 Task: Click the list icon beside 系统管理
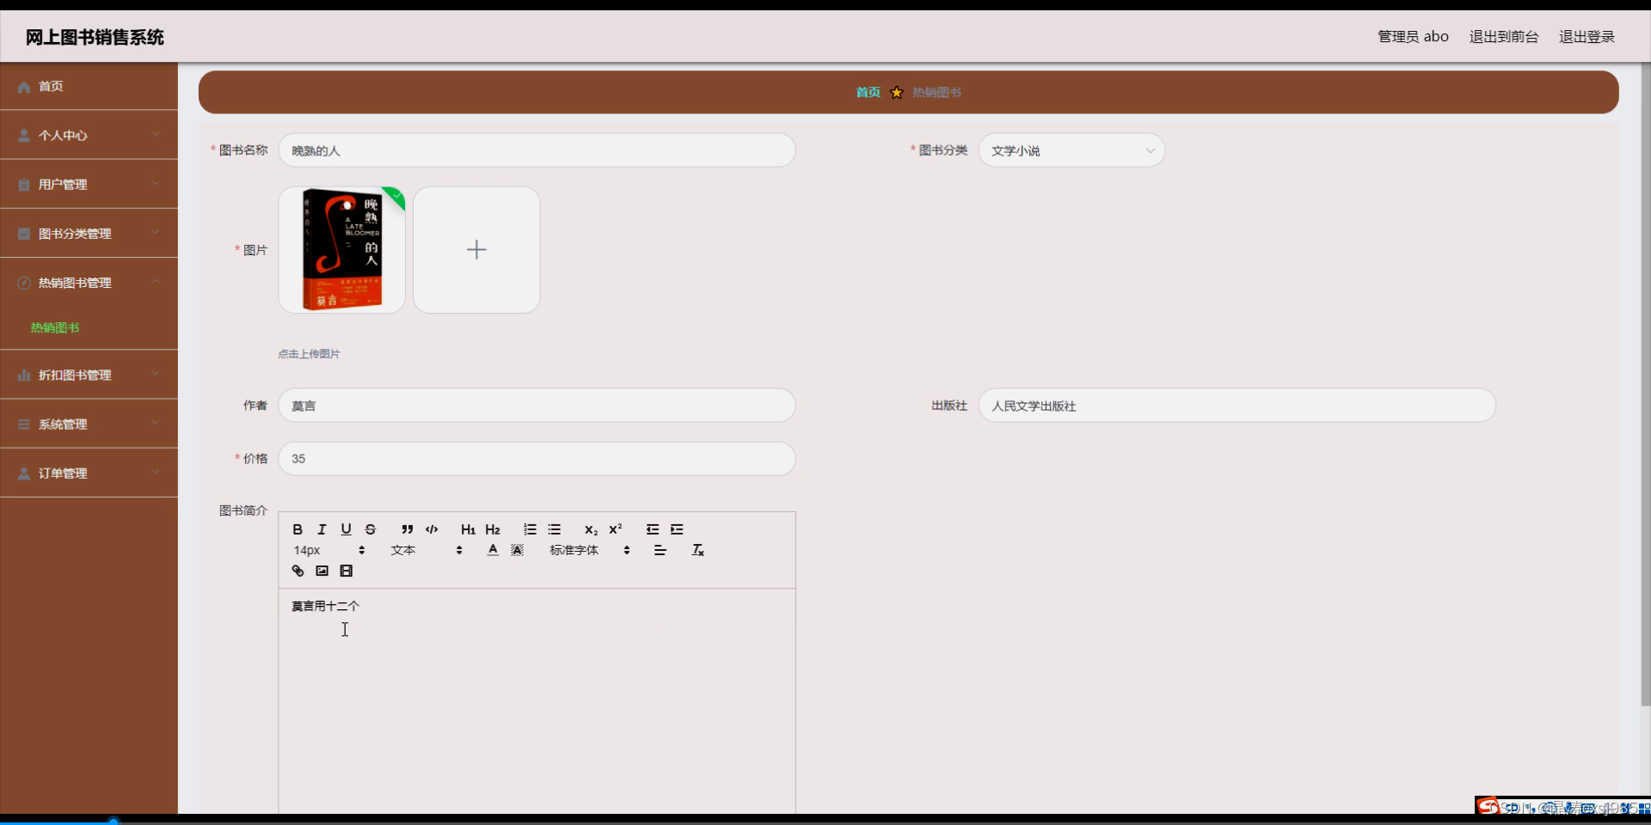24,425
